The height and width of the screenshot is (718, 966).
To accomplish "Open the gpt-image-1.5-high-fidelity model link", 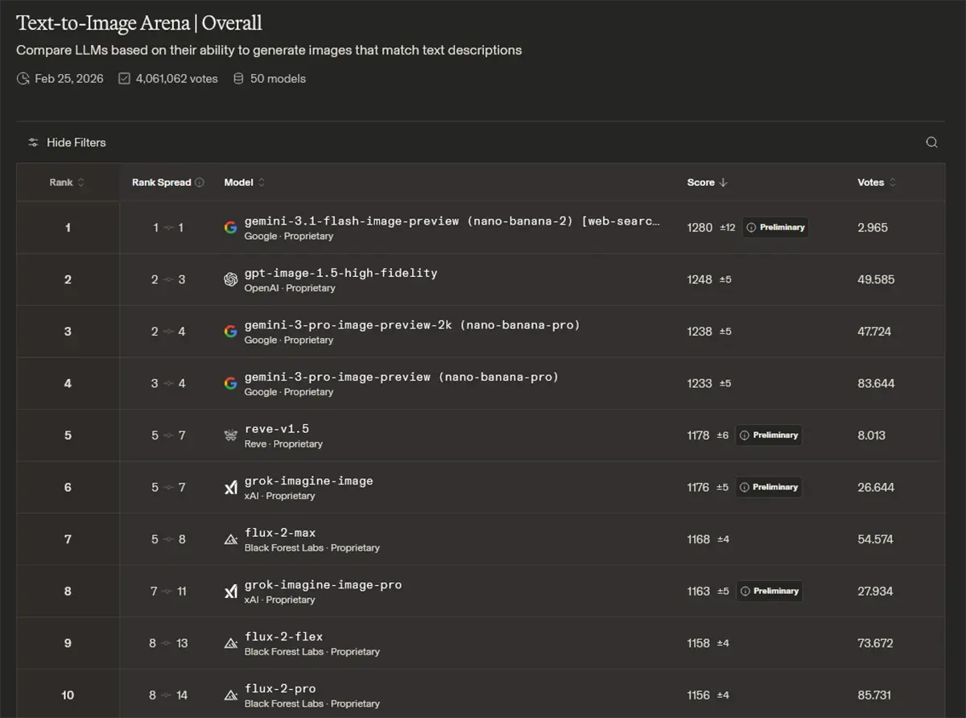I will (x=341, y=273).
